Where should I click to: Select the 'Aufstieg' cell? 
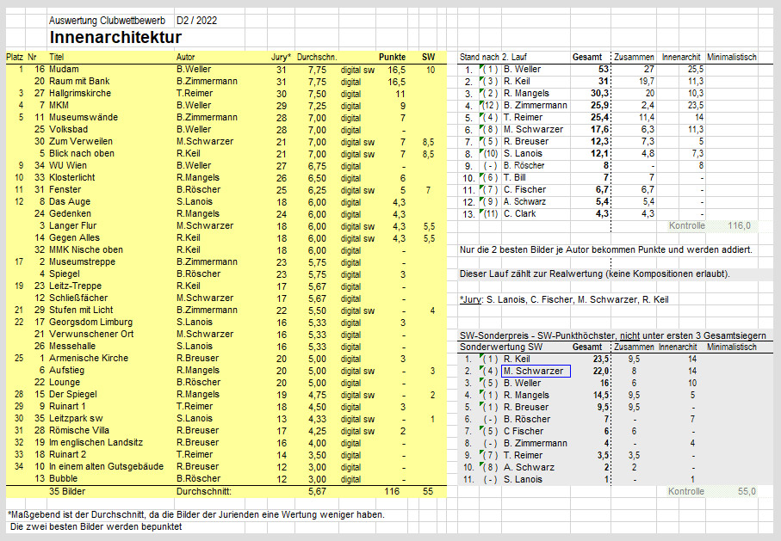(67, 371)
